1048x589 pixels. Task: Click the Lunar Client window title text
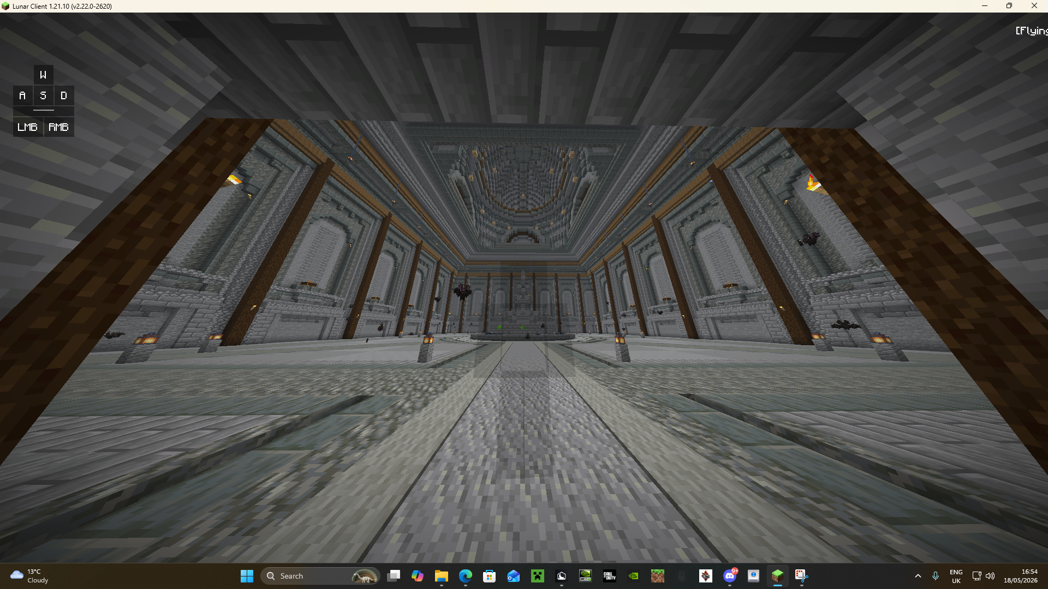pos(62,6)
